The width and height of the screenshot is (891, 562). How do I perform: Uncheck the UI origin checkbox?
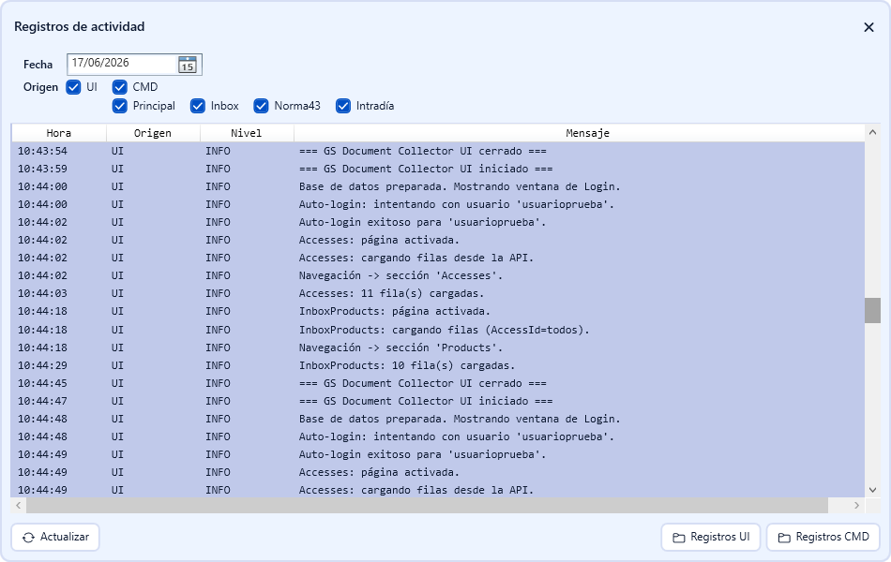click(x=73, y=87)
